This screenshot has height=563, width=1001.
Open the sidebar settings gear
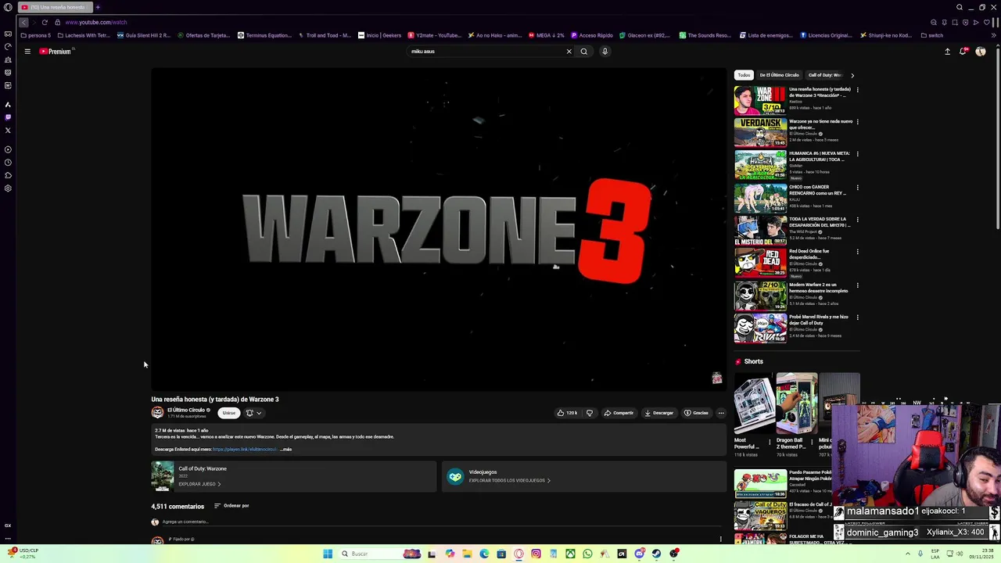coord(8,188)
